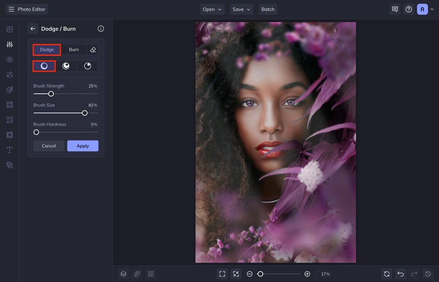Screen dimensions: 439x282
Task: Click the 17% zoom value field
Action: 323,274
